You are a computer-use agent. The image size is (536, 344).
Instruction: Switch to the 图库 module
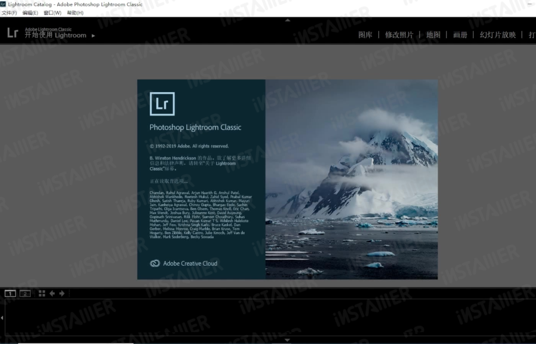[365, 35]
